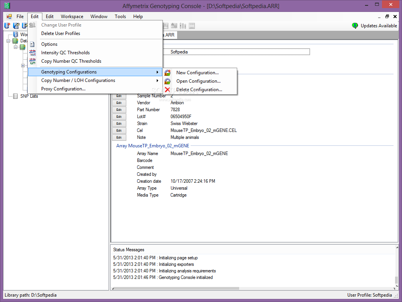Click the SNP Lists tree icon
The width and height of the screenshot is (402, 302).
pos(15,96)
